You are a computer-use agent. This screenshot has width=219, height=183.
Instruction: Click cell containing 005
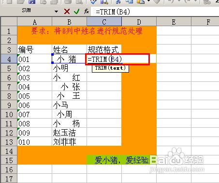pos(35,95)
